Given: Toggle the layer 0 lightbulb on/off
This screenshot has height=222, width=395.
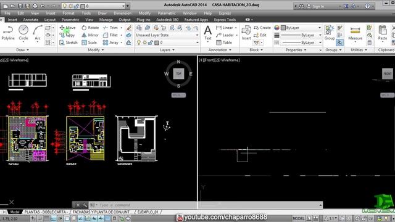Looking at the screenshot, I should 139,43.
